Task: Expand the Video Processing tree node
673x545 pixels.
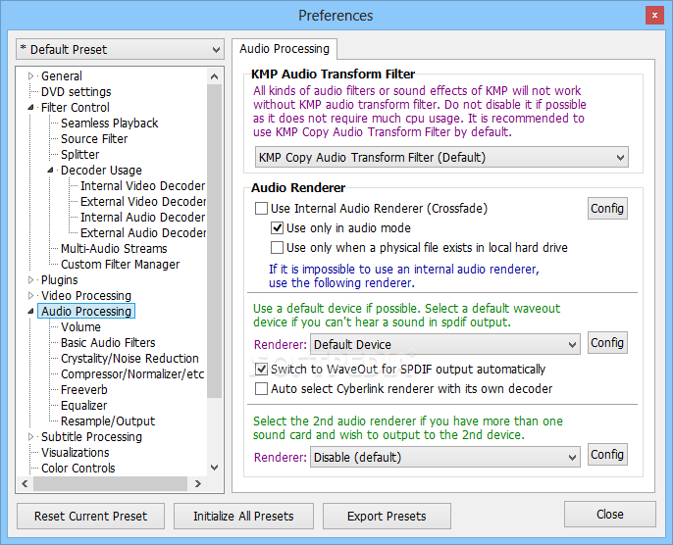Action: coord(30,295)
